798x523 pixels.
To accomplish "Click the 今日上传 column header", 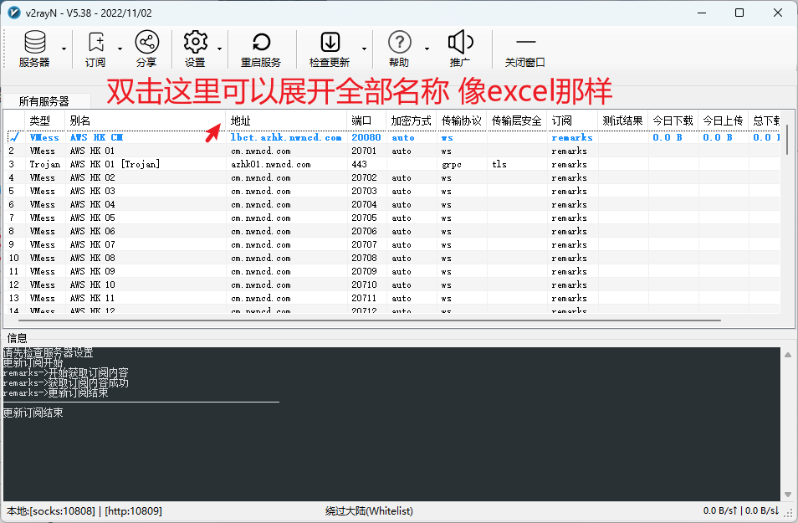I will 724,120.
